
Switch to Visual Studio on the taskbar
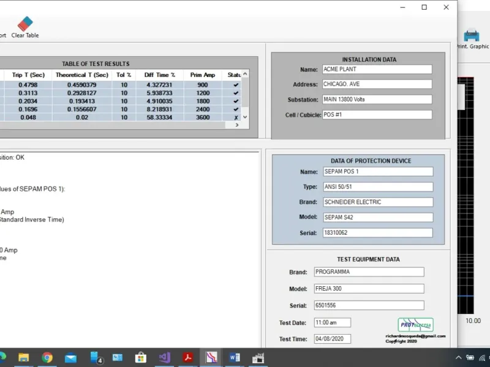[x=164, y=358]
